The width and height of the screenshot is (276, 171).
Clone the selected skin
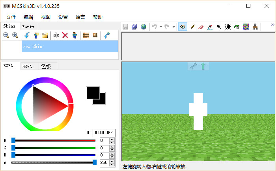point(75,35)
